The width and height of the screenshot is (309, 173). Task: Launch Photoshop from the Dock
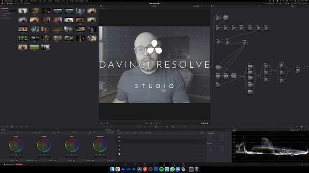134,169
